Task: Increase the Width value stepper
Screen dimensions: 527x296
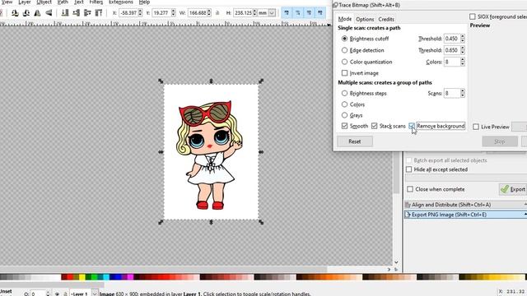Action: (x=209, y=11)
